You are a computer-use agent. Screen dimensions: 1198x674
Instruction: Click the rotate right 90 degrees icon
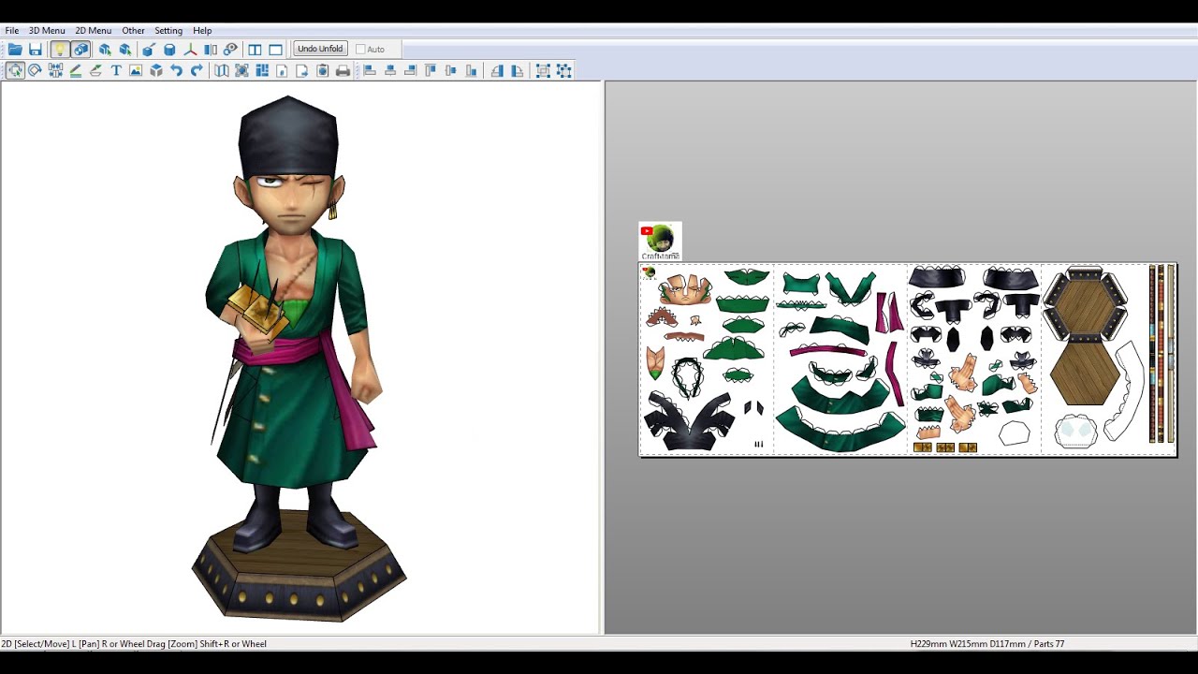[517, 71]
